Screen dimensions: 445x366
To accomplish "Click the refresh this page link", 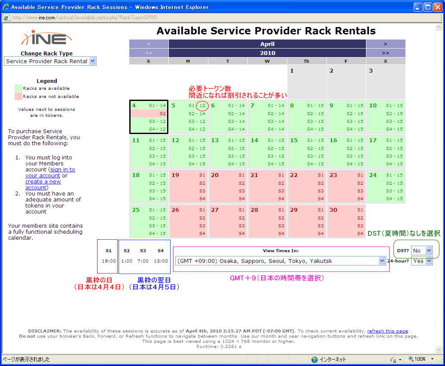I will click(x=387, y=331).
